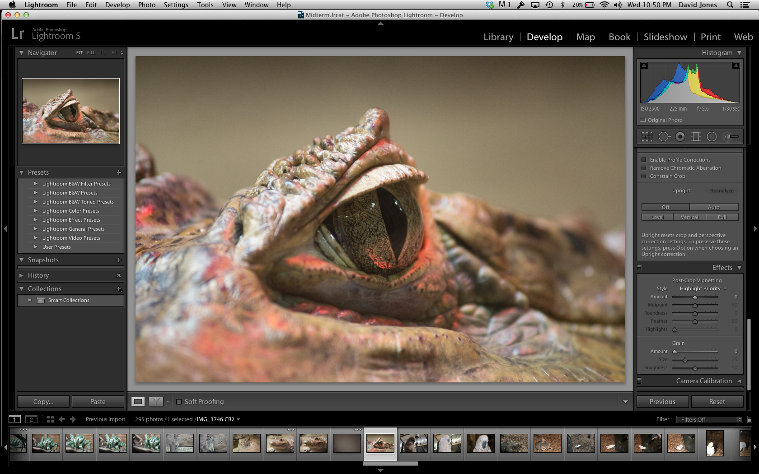Enable Soft Proofing checkbox

[179, 402]
